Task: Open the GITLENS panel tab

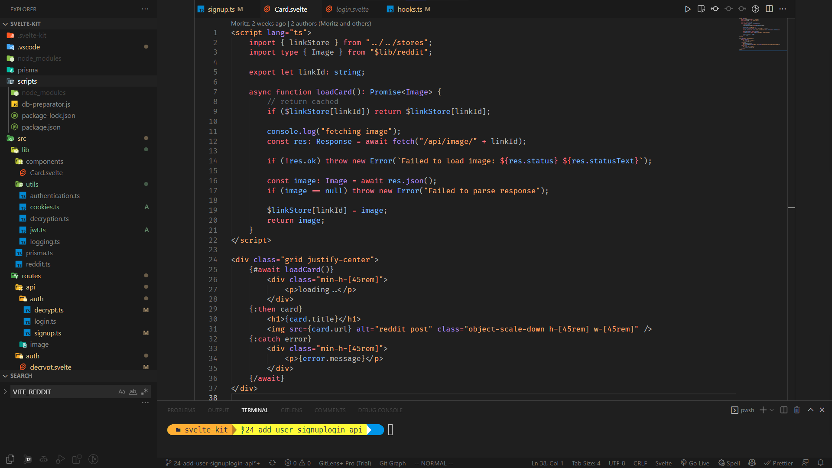Action: pyautogui.click(x=291, y=410)
